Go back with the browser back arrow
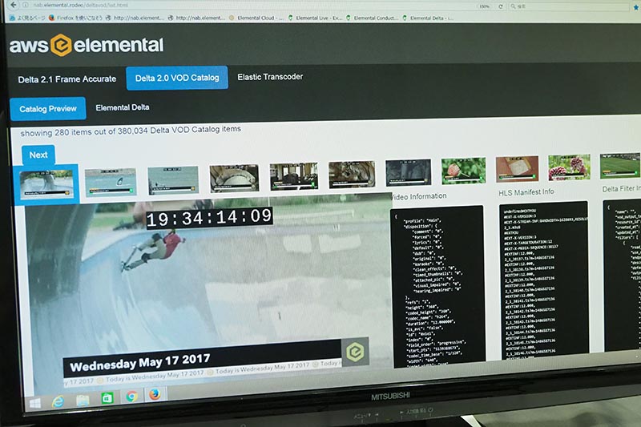The image size is (641, 427). pyautogui.click(x=14, y=5)
